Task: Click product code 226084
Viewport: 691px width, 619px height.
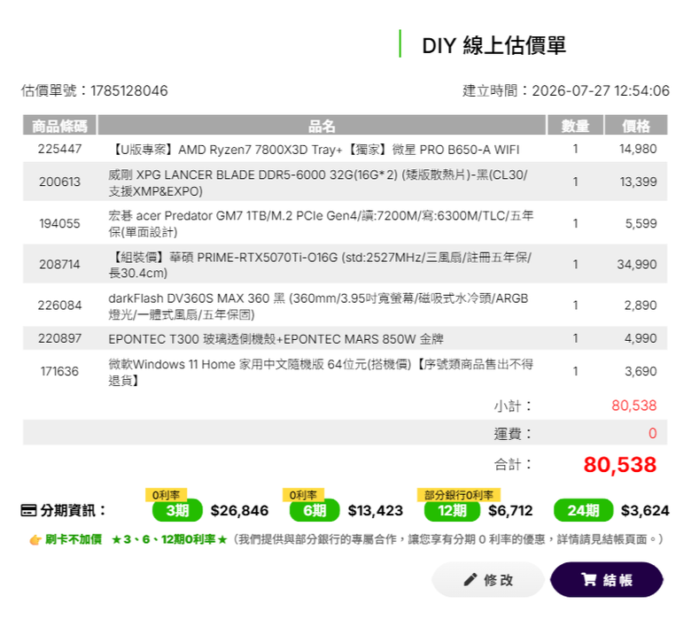Action: (59, 306)
